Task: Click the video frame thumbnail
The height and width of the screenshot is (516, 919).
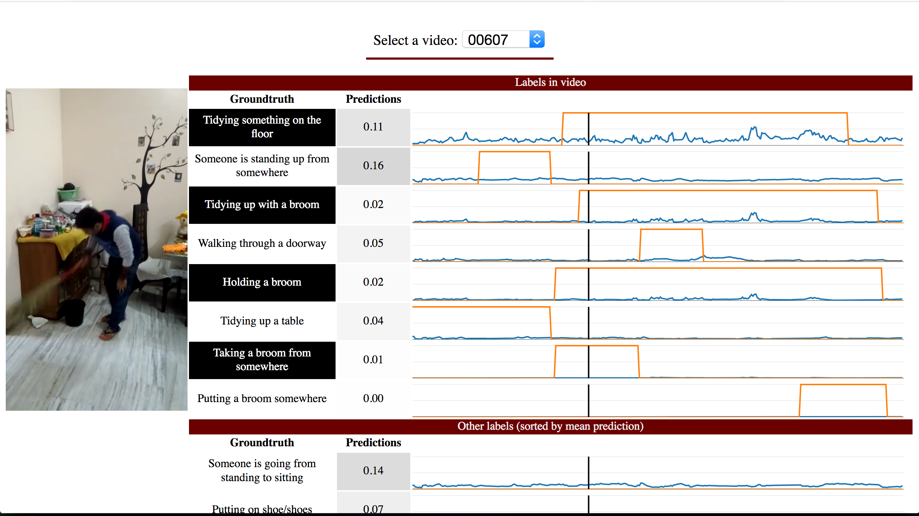Action: coord(96,249)
